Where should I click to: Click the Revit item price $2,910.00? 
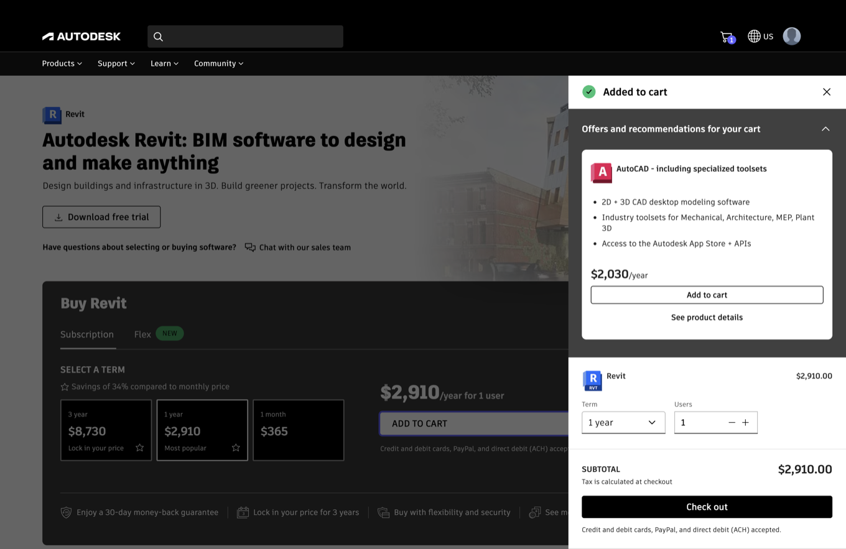(x=814, y=376)
